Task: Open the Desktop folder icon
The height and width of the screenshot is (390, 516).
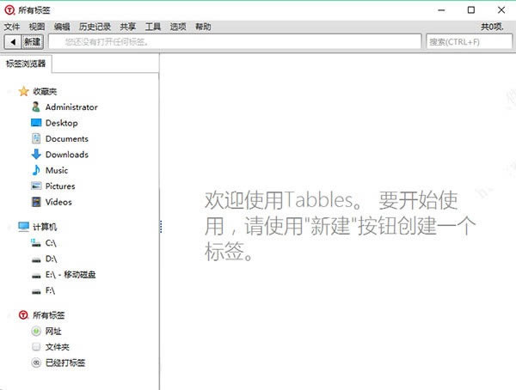Action: (x=36, y=123)
